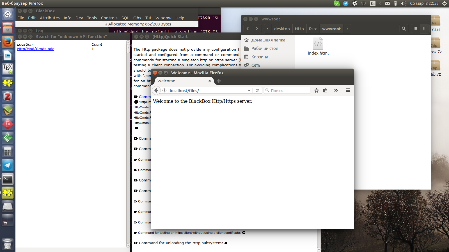This screenshot has height=252, width=449.
Task: Open the Firefox hamburger menu
Action: pyautogui.click(x=348, y=90)
